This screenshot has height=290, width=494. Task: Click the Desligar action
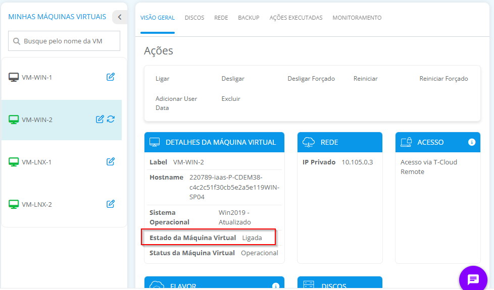coord(233,79)
